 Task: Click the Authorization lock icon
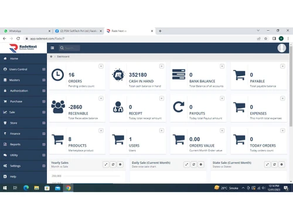point(5,91)
